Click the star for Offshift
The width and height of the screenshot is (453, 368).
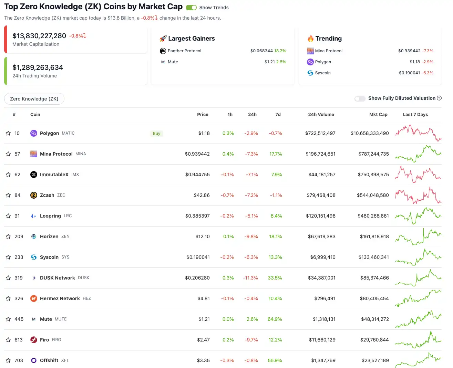[8, 360]
